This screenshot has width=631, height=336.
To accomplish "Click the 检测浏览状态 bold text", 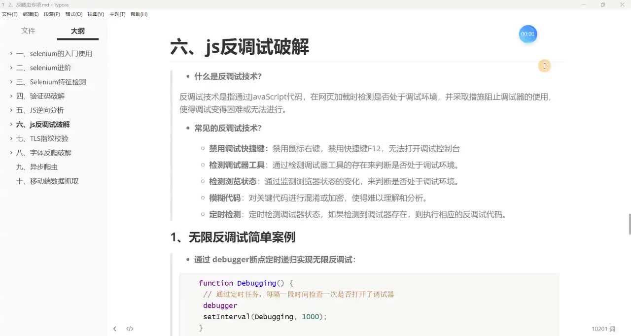I will pos(233,181).
